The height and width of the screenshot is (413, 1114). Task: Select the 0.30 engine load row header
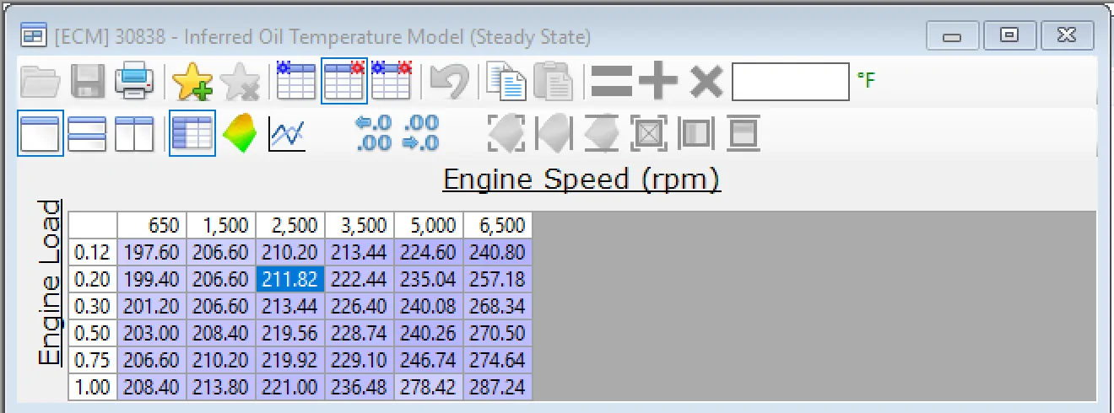[x=93, y=306]
